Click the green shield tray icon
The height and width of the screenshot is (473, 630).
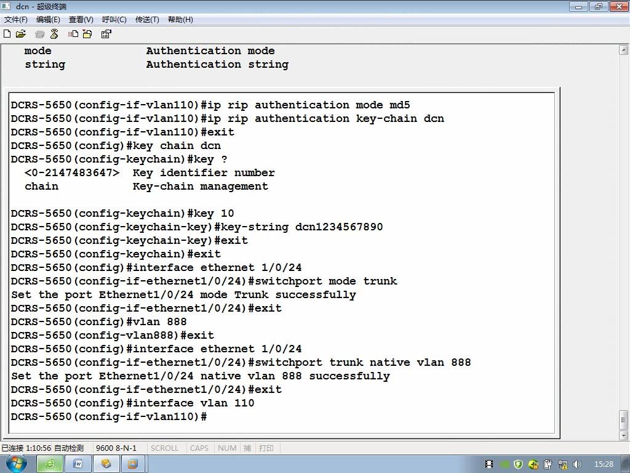[518, 464]
